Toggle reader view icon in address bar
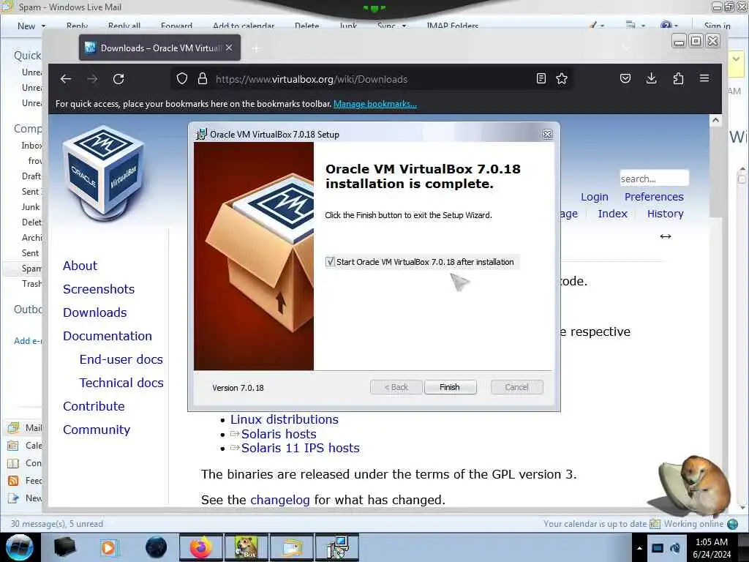749x562 pixels. click(541, 79)
